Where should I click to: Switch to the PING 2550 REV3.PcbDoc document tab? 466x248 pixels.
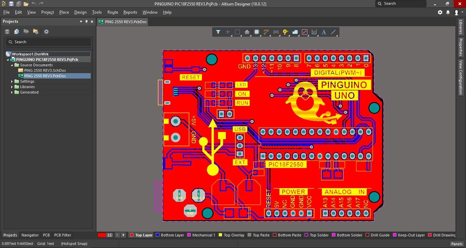[x=123, y=22]
